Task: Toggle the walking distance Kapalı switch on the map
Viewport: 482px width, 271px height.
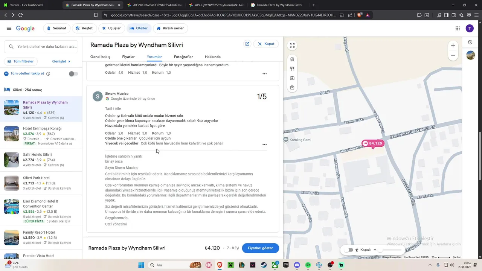Action: pyautogui.click(x=349, y=250)
